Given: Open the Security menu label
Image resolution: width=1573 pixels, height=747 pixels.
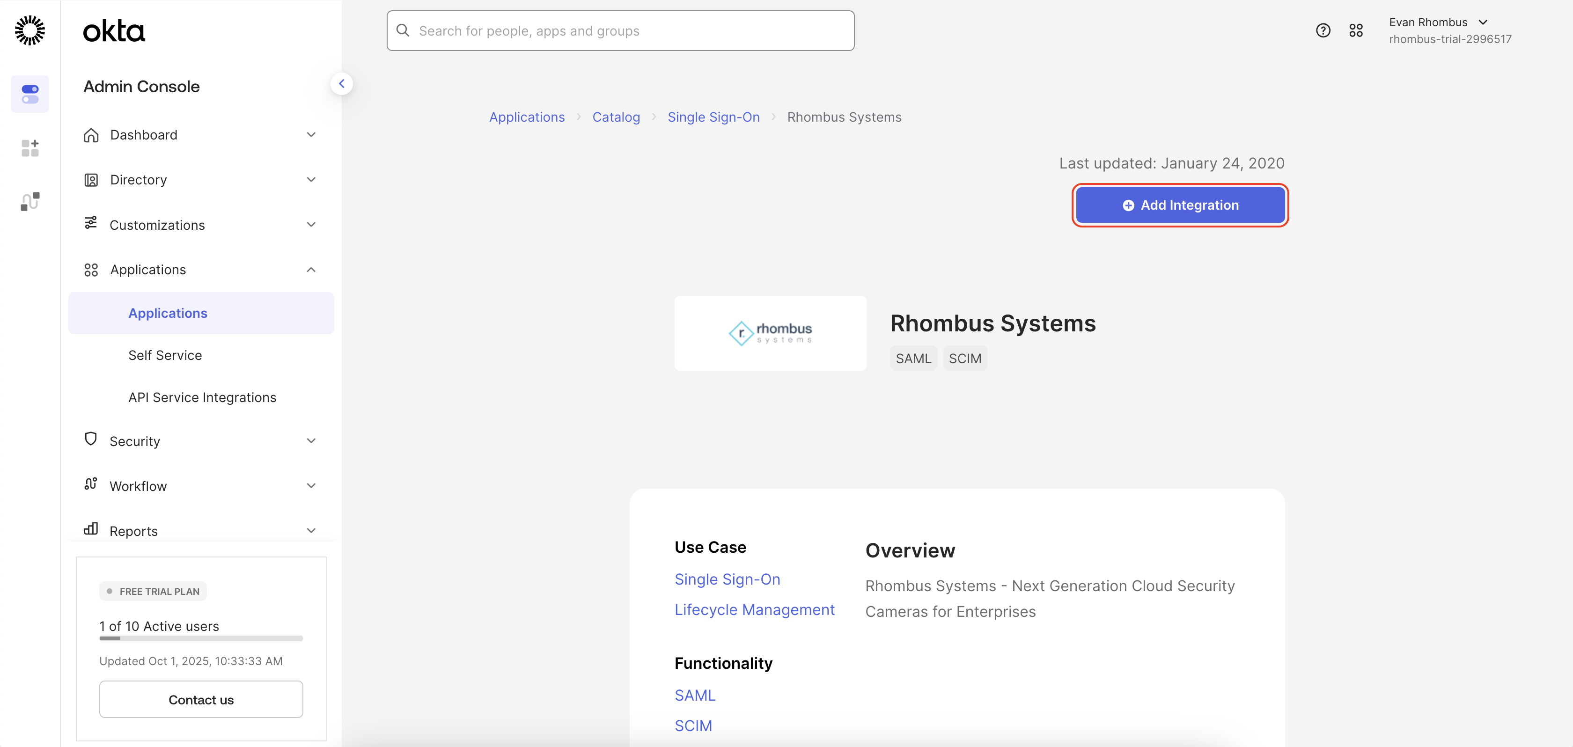Looking at the screenshot, I should click(x=135, y=441).
